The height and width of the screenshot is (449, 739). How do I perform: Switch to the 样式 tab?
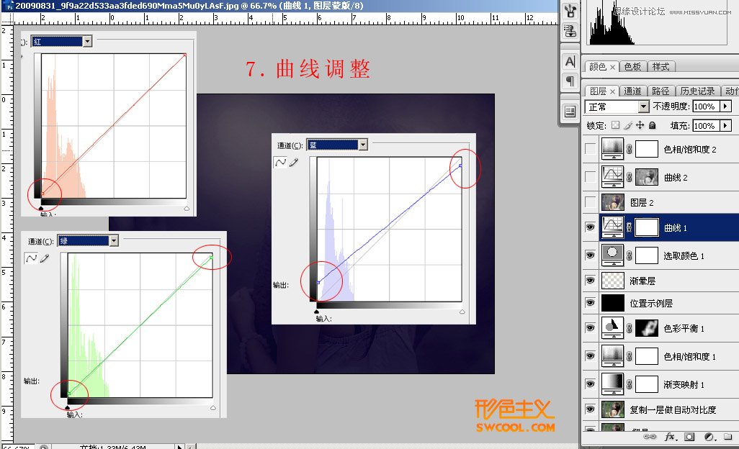click(660, 67)
